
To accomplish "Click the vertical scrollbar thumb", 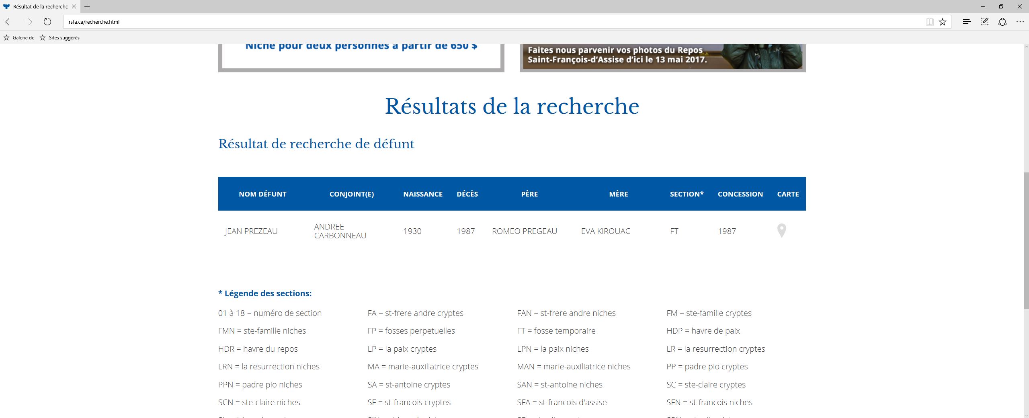I will (1026, 240).
